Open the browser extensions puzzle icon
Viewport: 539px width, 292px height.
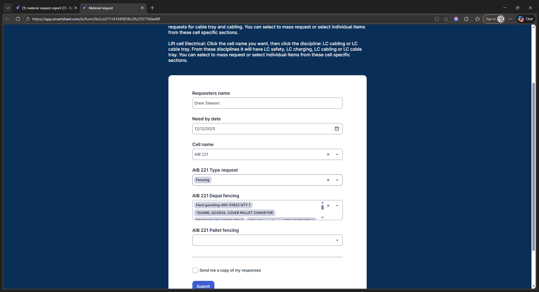click(x=466, y=19)
